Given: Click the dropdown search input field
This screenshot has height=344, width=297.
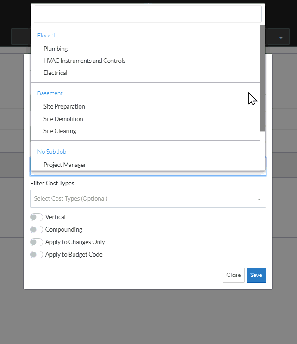Looking at the screenshot, I should [148, 14].
